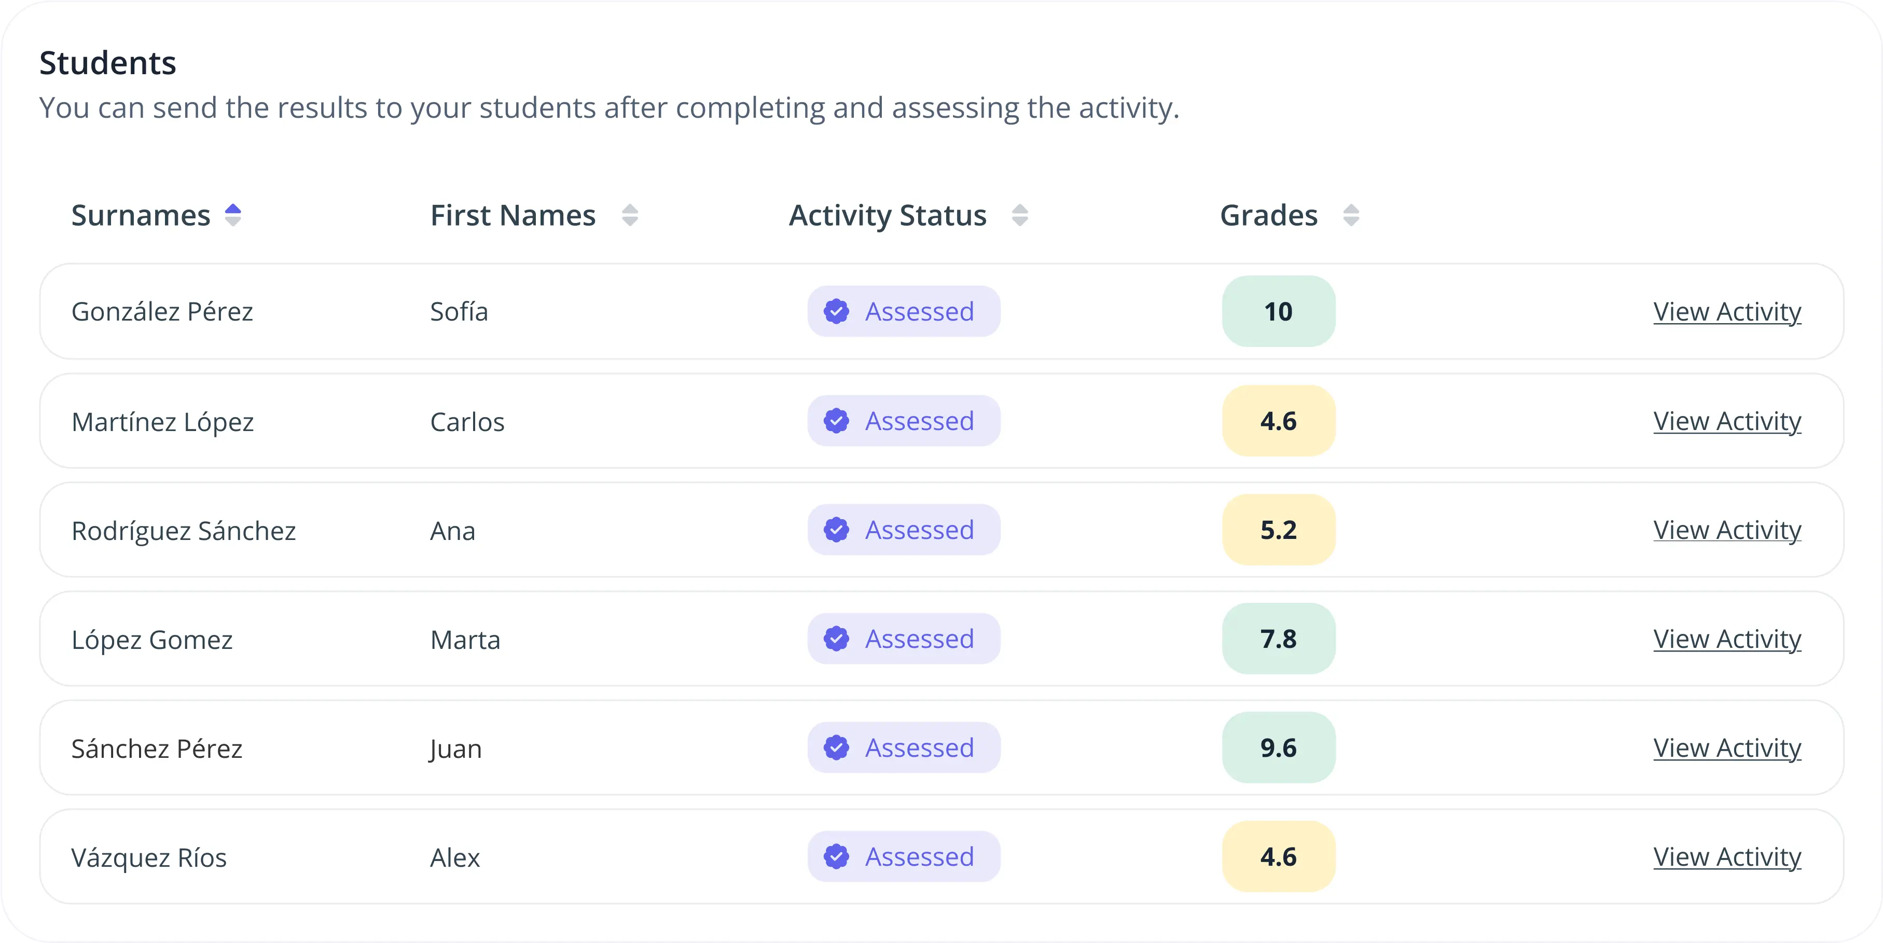The height and width of the screenshot is (943, 1883).
Task: Click Alex's Assessed checkmark badge icon
Action: pos(836,857)
